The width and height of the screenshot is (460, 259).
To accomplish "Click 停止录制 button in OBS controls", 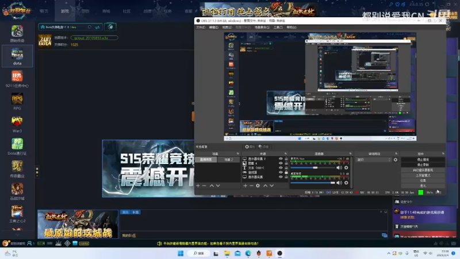I will [423, 165].
